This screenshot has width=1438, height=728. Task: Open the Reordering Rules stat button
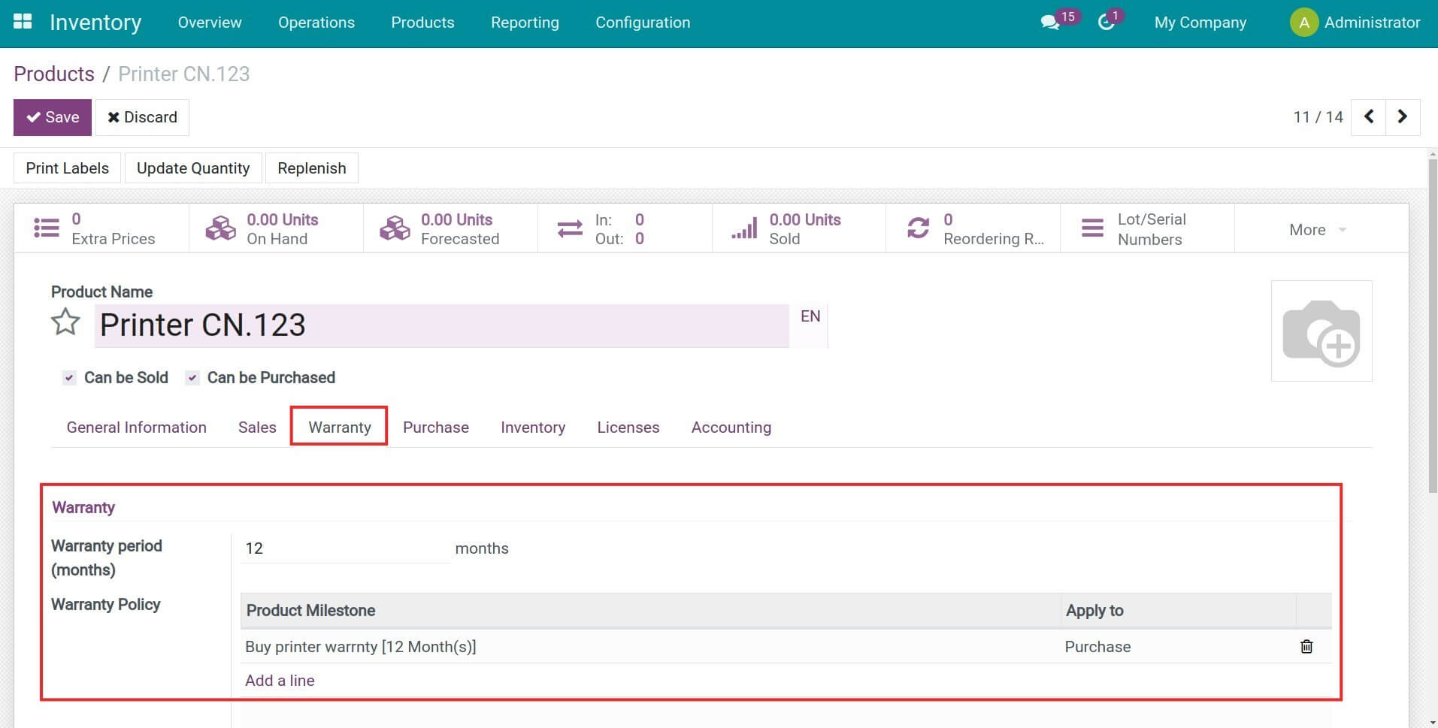click(x=973, y=229)
